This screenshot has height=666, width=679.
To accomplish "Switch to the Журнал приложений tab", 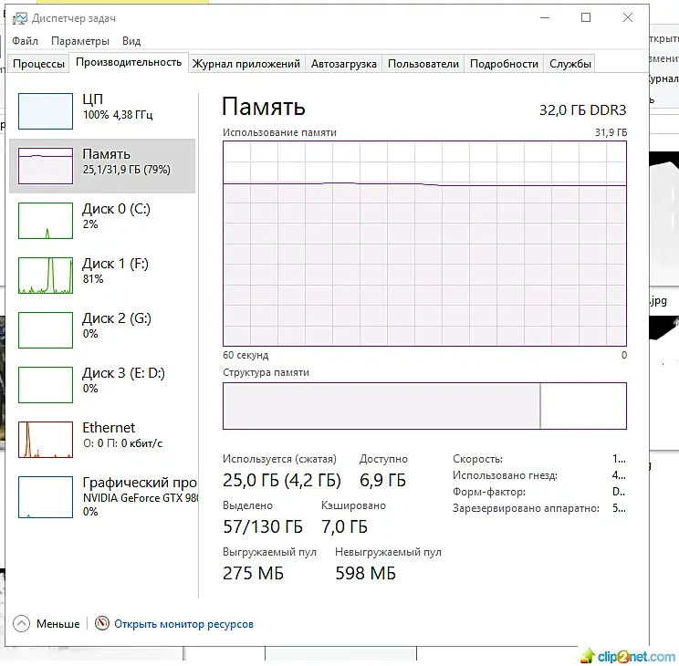I will (x=246, y=64).
